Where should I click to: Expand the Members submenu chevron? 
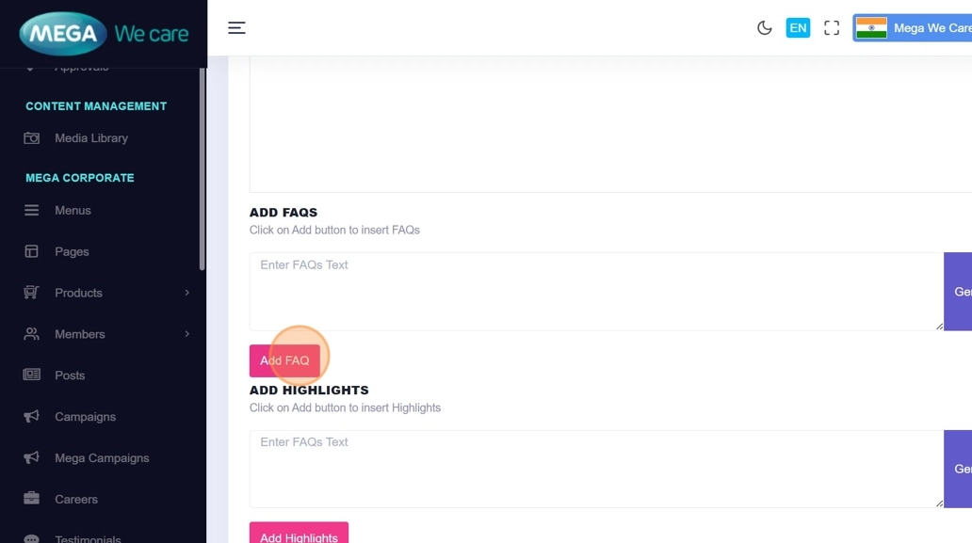tap(186, 334)
